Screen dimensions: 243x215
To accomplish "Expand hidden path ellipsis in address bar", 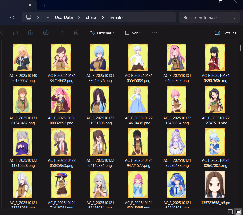I will pyautogui.click(x=47, y=18).
